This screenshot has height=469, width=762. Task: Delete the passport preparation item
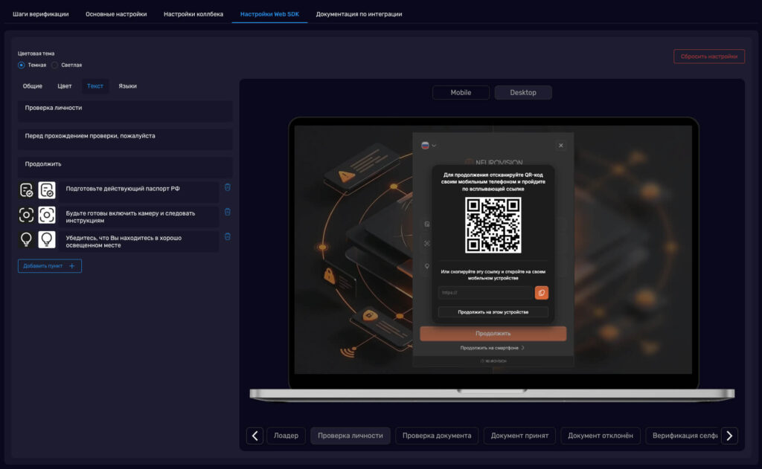click(x=228, y=187)
